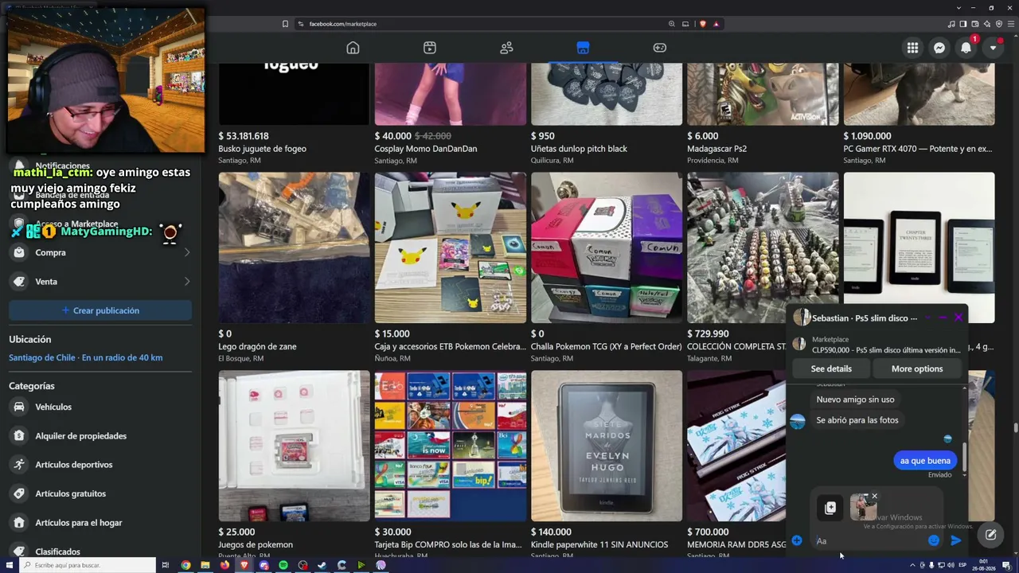Expand the Venta sidebar item

(x=100, y=282)
